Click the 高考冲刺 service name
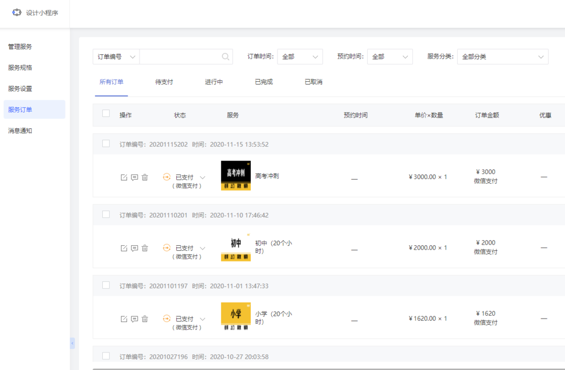The width and height of the screenshot is (565, 370). pyautogui.click(x=267, y=176)
